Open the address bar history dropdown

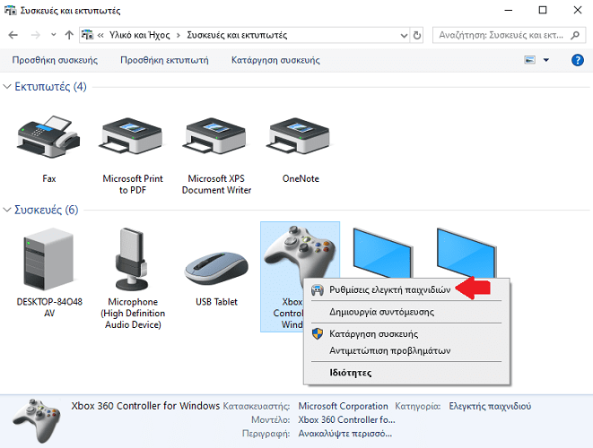(404, 36)
